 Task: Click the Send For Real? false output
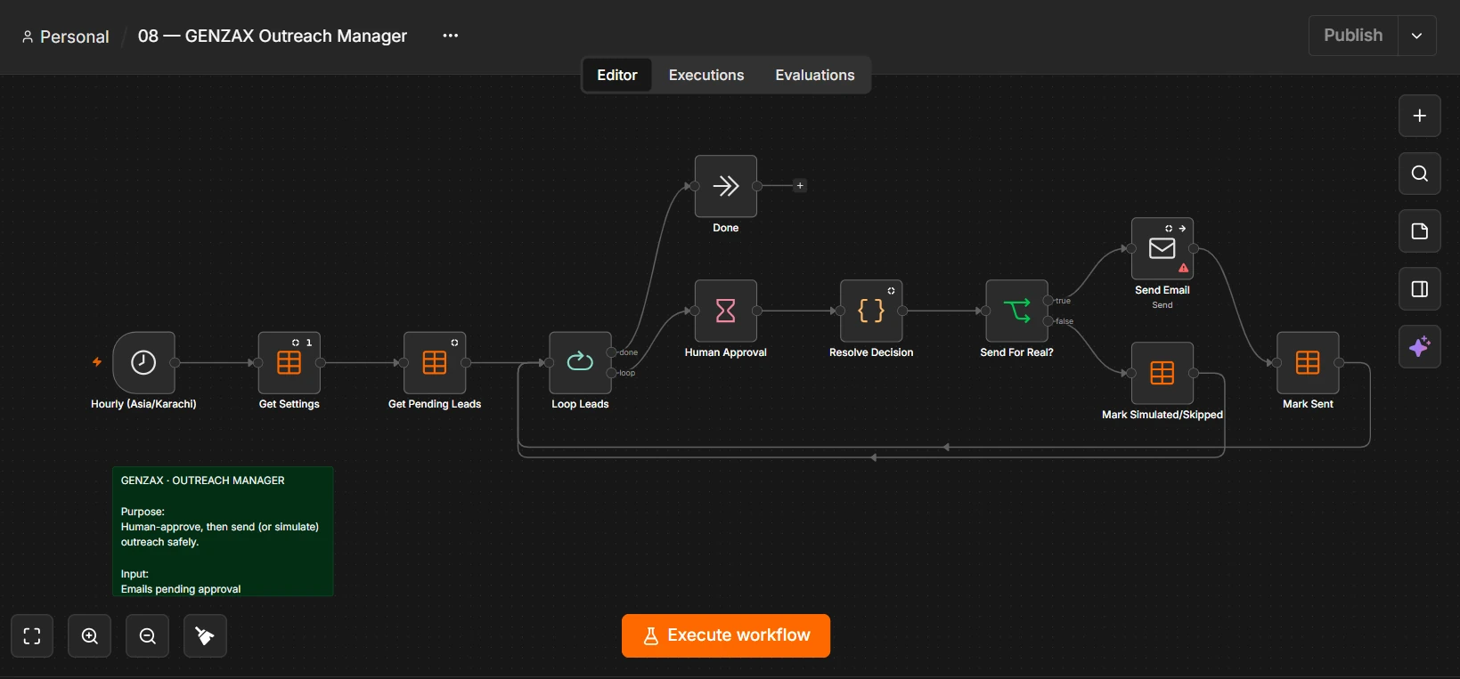[x=1048, y=321]
